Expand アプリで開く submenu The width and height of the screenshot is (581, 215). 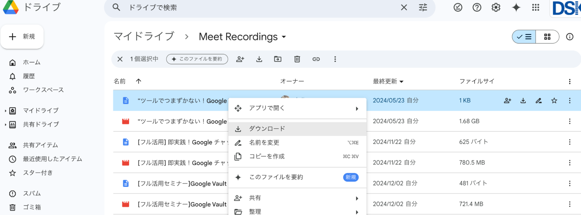tap(297, 108)
